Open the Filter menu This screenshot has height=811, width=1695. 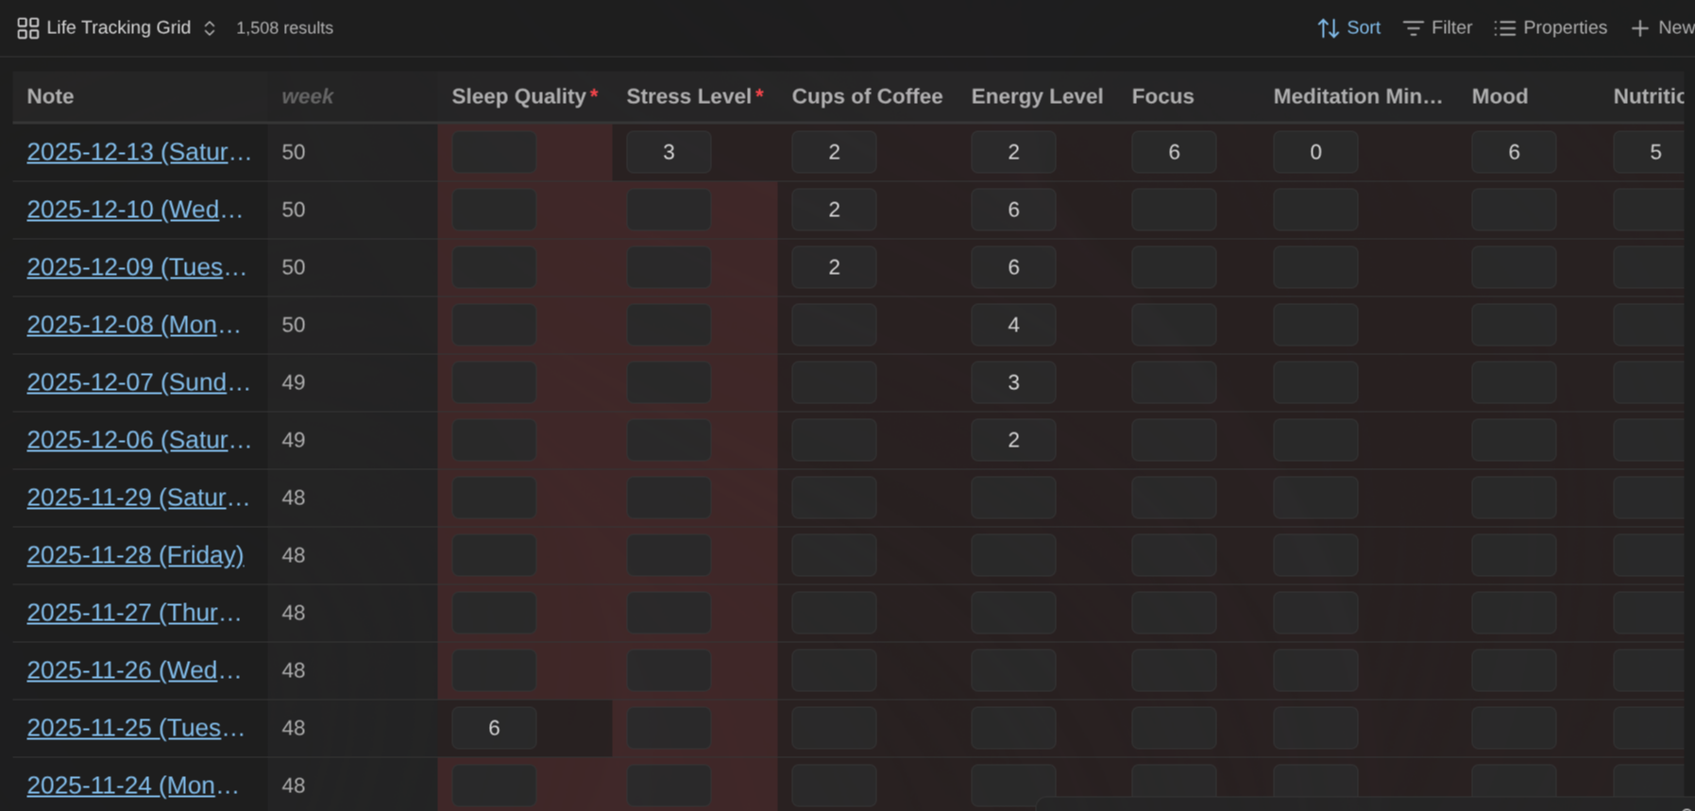[x=1437, y=28]
